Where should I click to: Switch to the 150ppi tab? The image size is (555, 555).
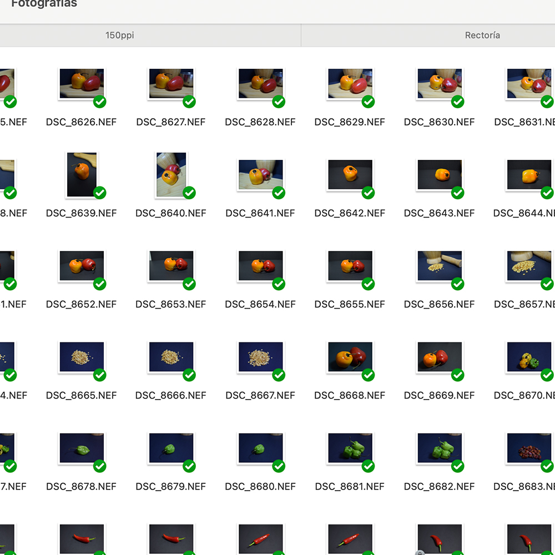[x=120, y=36]
